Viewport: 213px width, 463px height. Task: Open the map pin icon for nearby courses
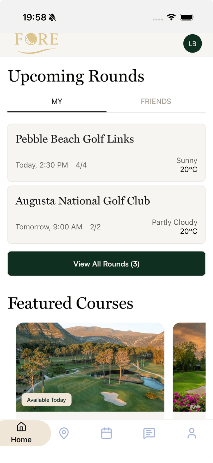[x=64, y=433]
